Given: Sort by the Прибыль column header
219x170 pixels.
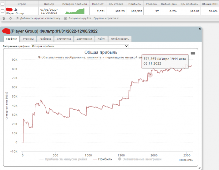Looking at the screenshot, I should [135, 4].
